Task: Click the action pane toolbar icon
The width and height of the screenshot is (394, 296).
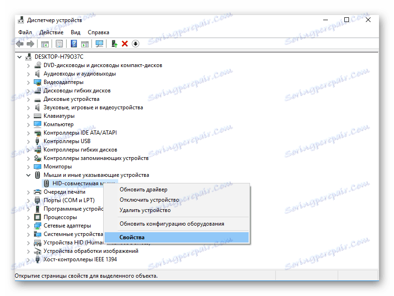Action: (85, 44)
